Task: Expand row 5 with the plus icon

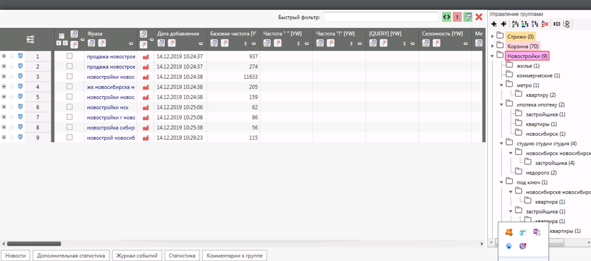Action: [4, 97]
